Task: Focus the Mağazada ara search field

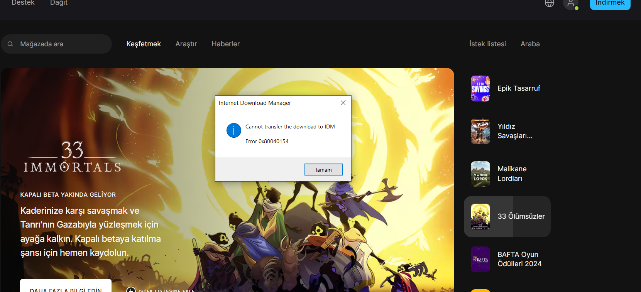Action: pyautogui.click(x=56, y=44)
